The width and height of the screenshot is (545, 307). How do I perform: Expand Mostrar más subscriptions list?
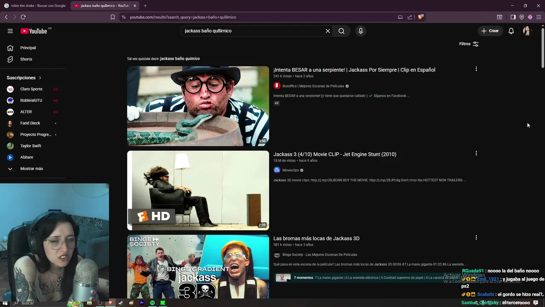point(32,168)
